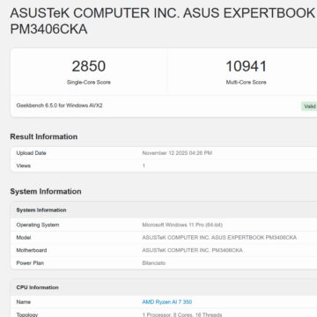Click the Operating System label
This screenshot has height=317, width=317.
point(38,225)
